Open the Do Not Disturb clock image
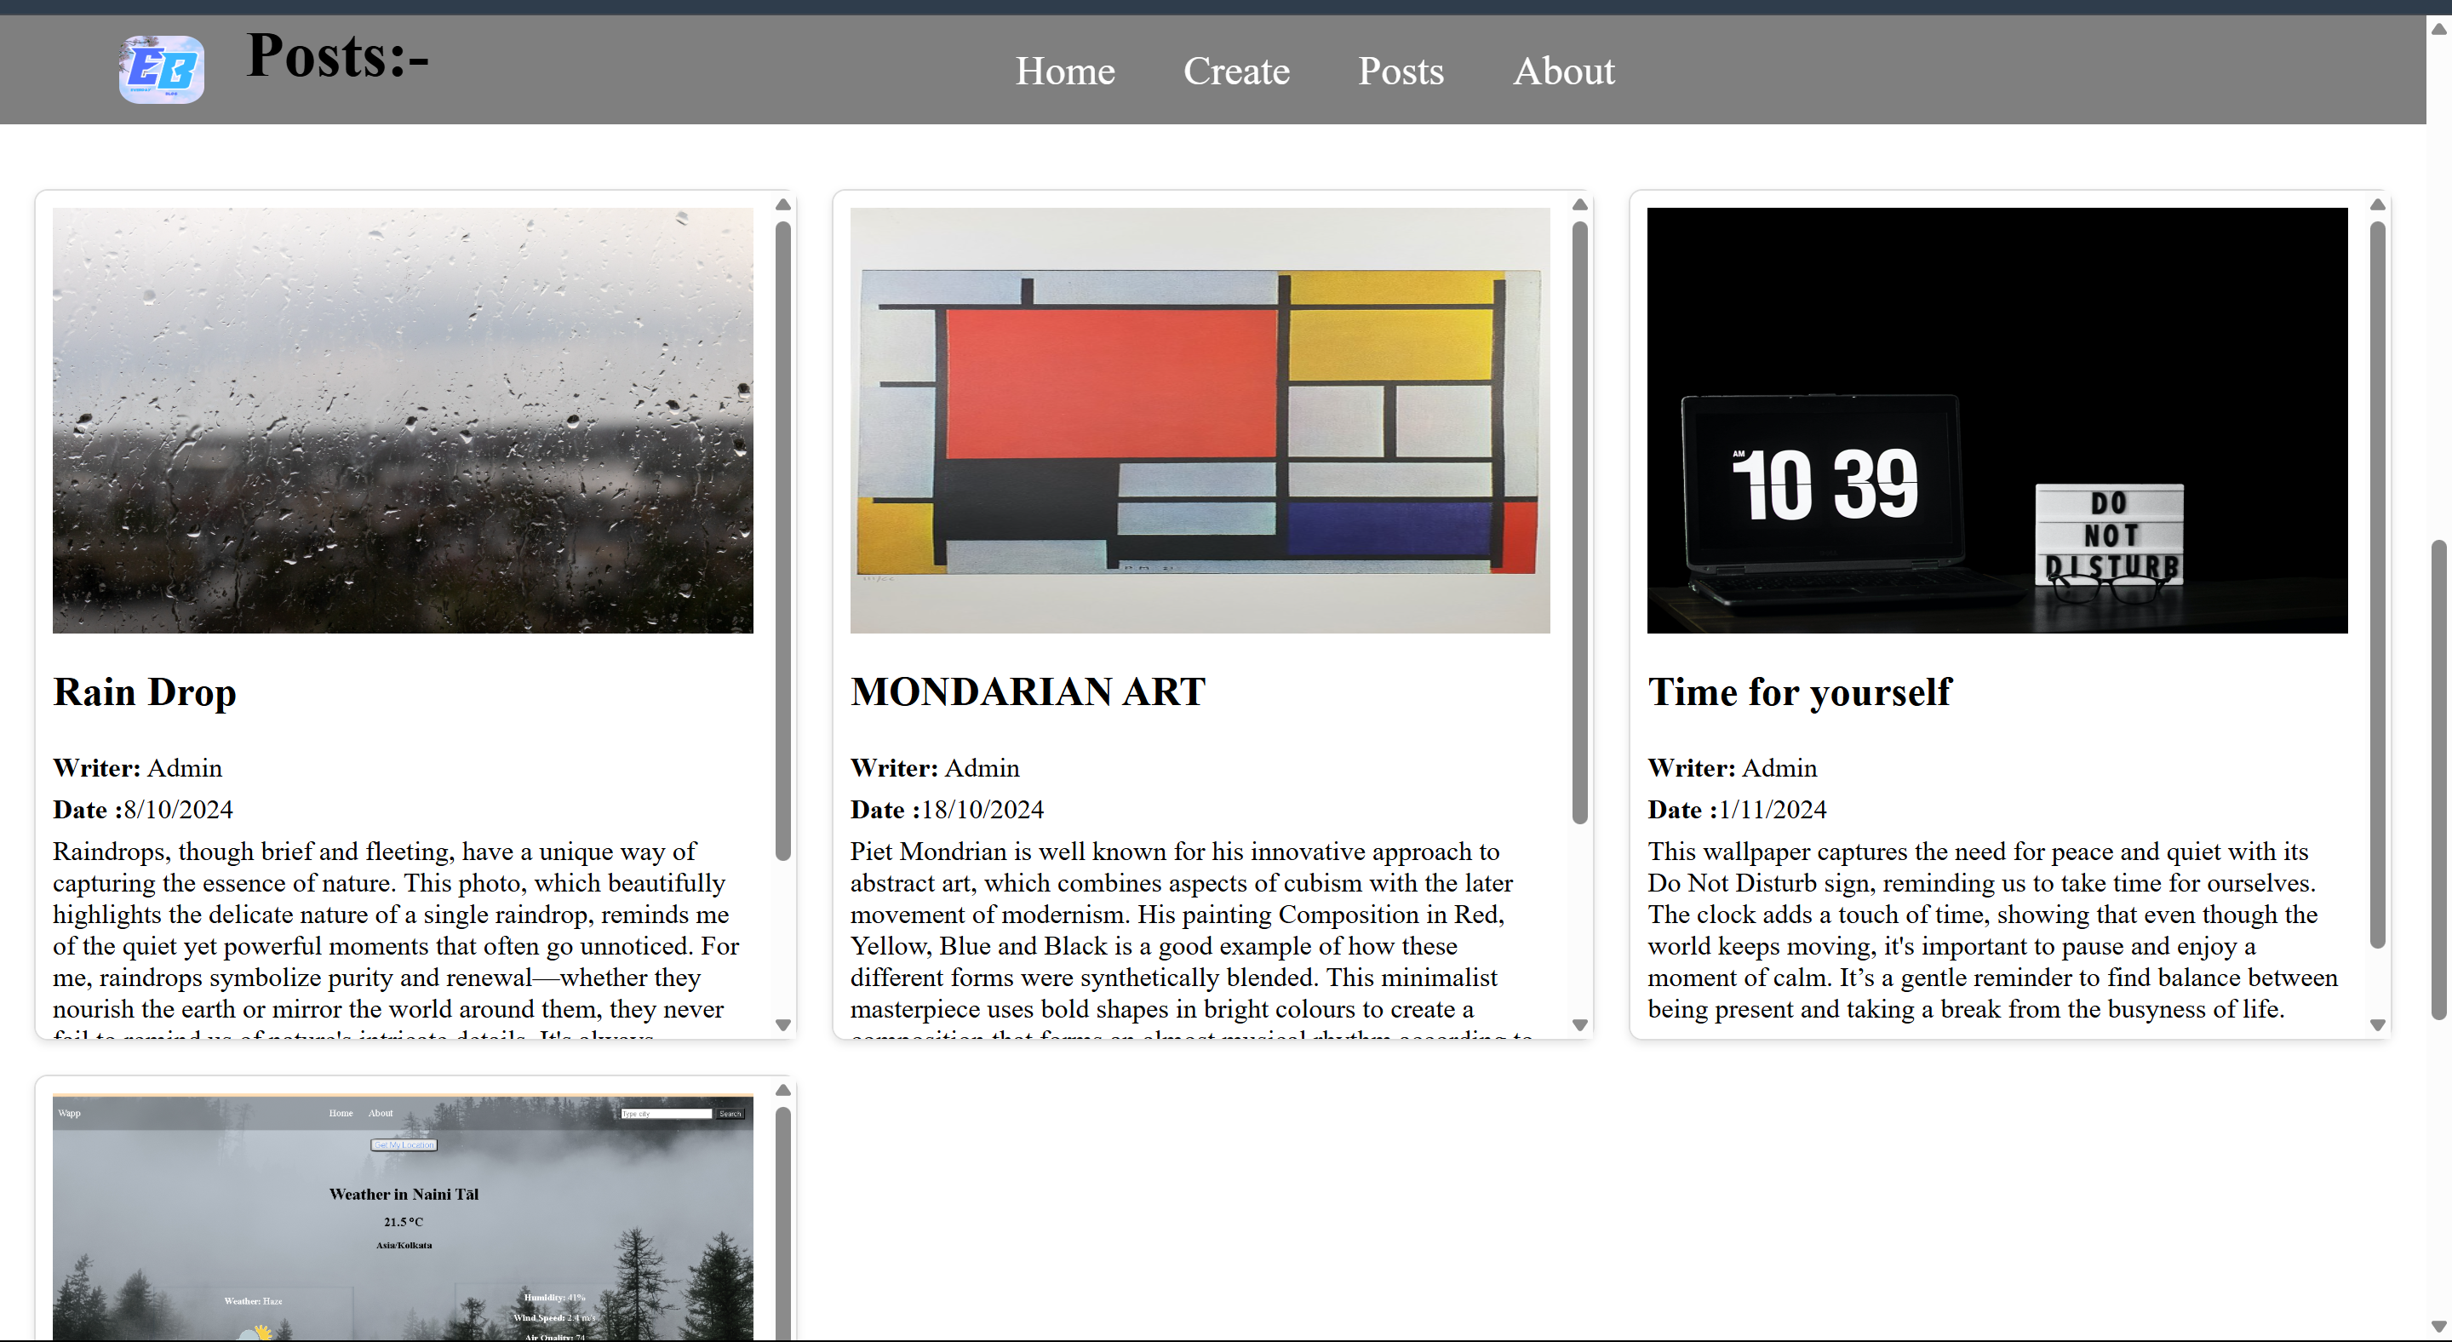Viewport: 2452px width, 1342px height. pyautogui.click(x=1996, y=420)
